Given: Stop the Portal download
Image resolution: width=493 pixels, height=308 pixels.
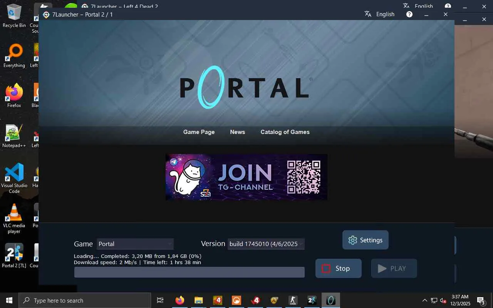Looking at the screenshot, I should pos(339,268).
